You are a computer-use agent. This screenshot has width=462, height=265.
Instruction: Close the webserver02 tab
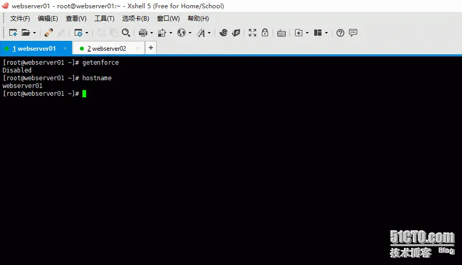[x=137, y=48]
